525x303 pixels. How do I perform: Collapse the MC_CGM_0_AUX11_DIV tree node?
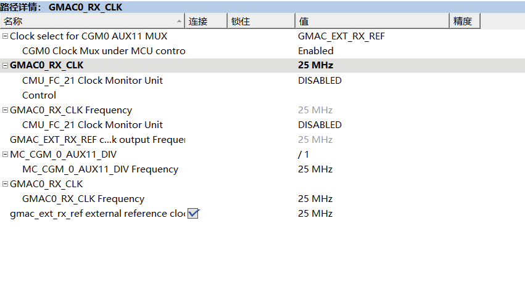point(5,155)
